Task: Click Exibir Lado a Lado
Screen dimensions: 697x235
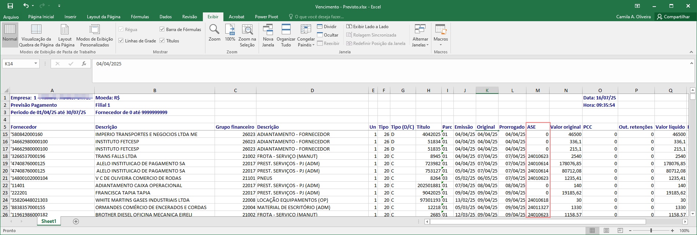Action: point(367,27)
